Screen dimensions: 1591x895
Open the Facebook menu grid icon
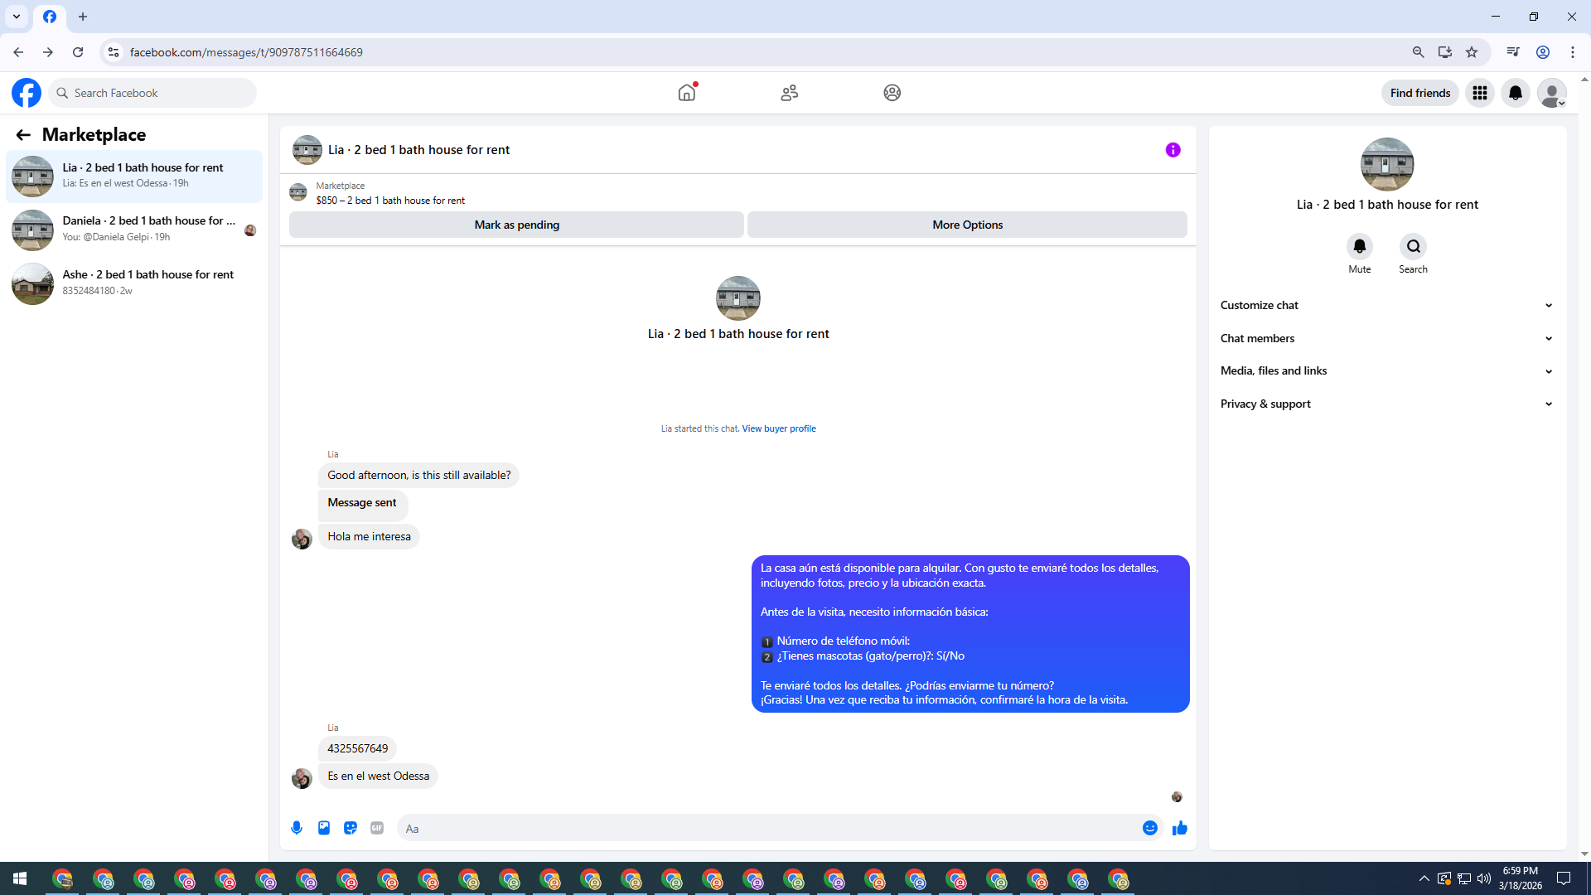tap(1479, 93)
